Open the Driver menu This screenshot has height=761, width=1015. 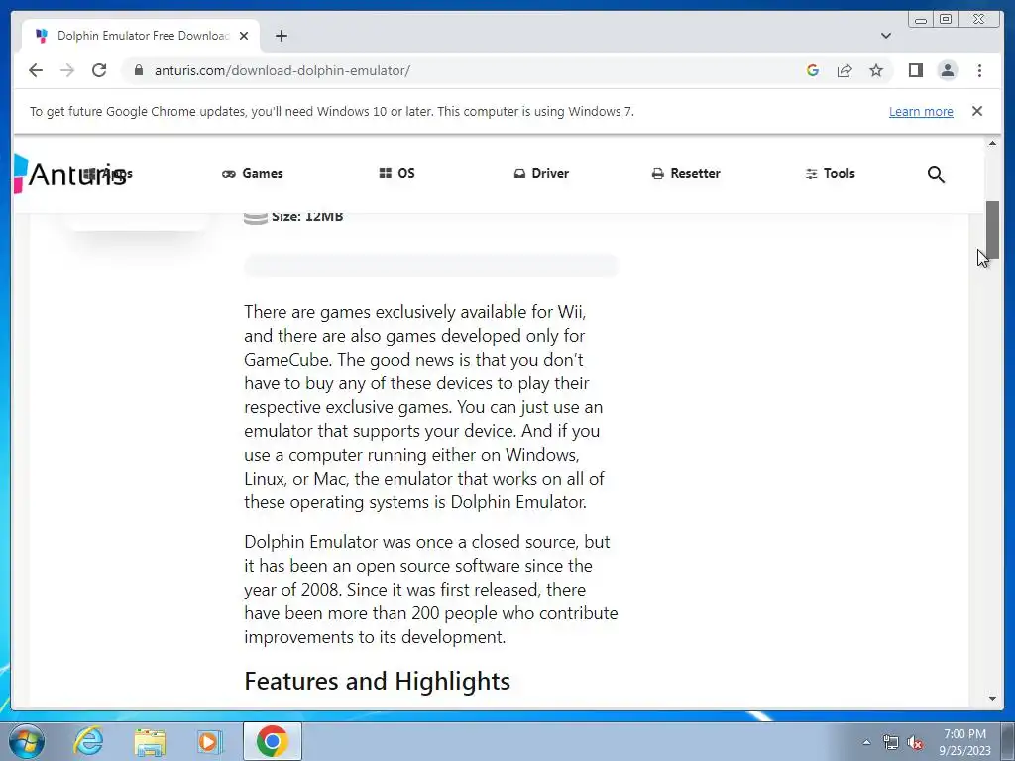(x=541, y=173)
